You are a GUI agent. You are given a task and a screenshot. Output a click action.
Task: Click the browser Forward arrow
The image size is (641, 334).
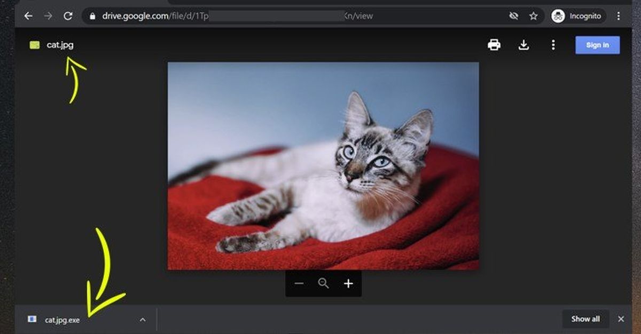(x=48, y=16)
